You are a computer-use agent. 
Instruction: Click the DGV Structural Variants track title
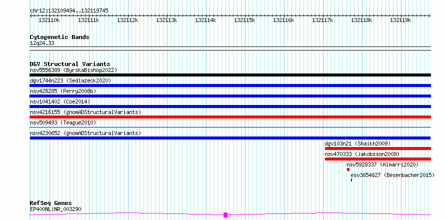pos(70,64)
